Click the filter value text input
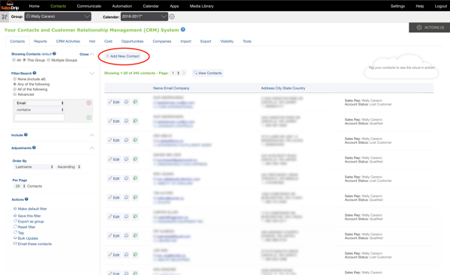 click(40, 118)
